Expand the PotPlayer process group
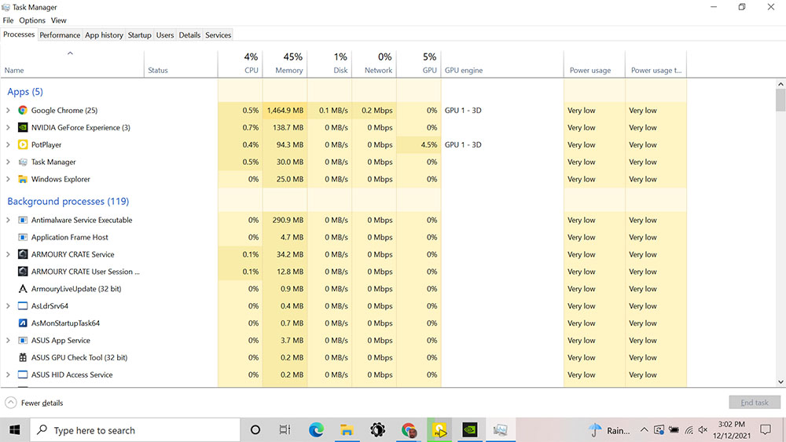 (x=8, y=144)
